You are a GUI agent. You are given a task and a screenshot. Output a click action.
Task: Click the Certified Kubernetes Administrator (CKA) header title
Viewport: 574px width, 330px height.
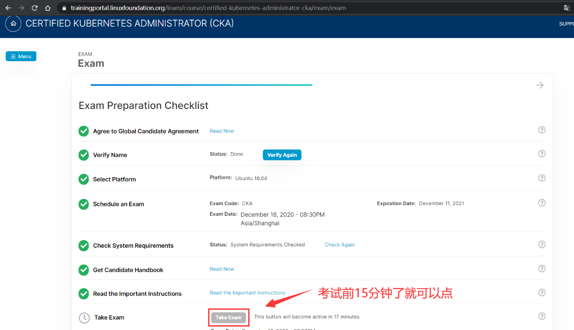click(x=130, y=23)
